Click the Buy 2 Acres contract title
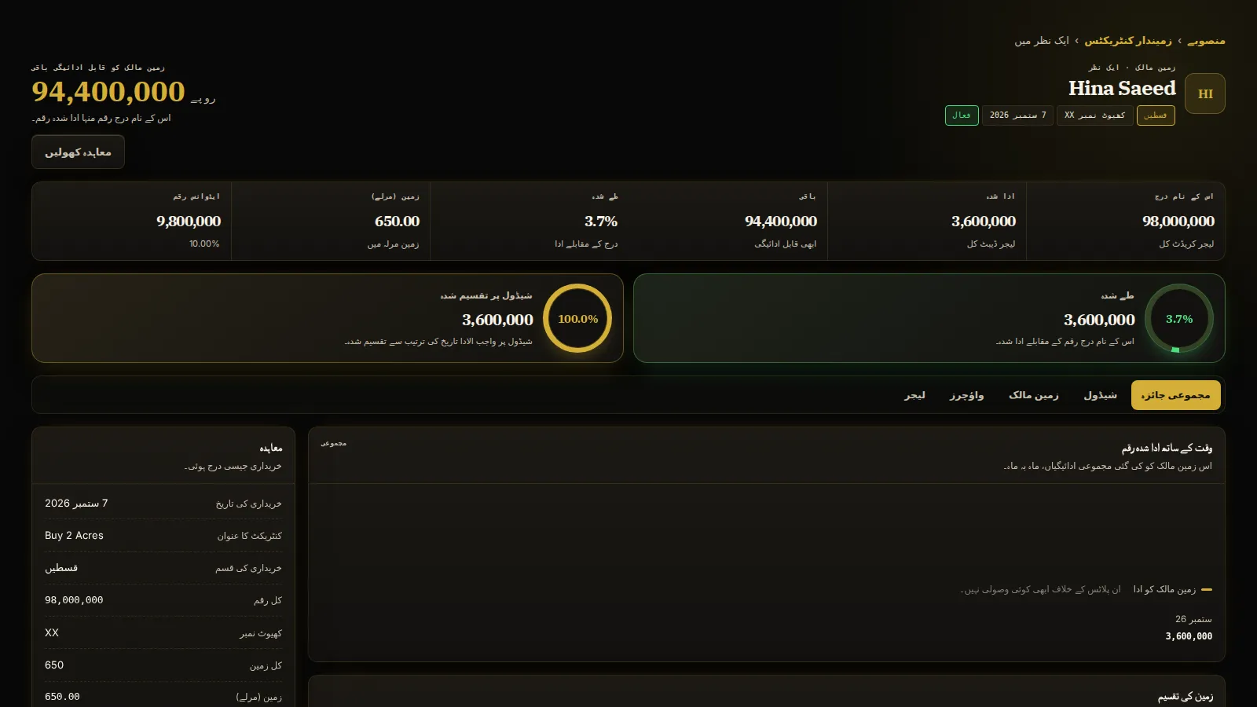This screenshot has height=707, width=1257. [74, 536]
